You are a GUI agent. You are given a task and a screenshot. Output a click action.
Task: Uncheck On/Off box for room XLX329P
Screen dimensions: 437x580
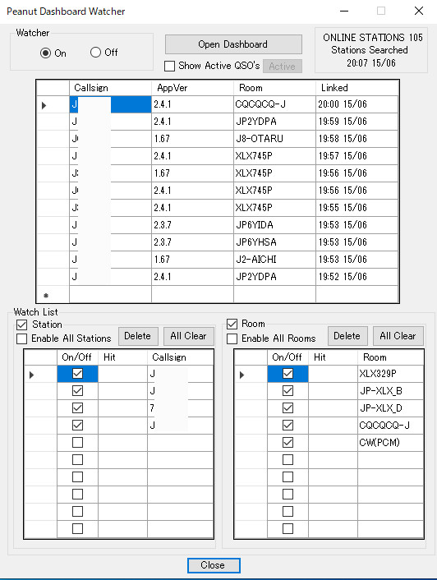[287, 374]
